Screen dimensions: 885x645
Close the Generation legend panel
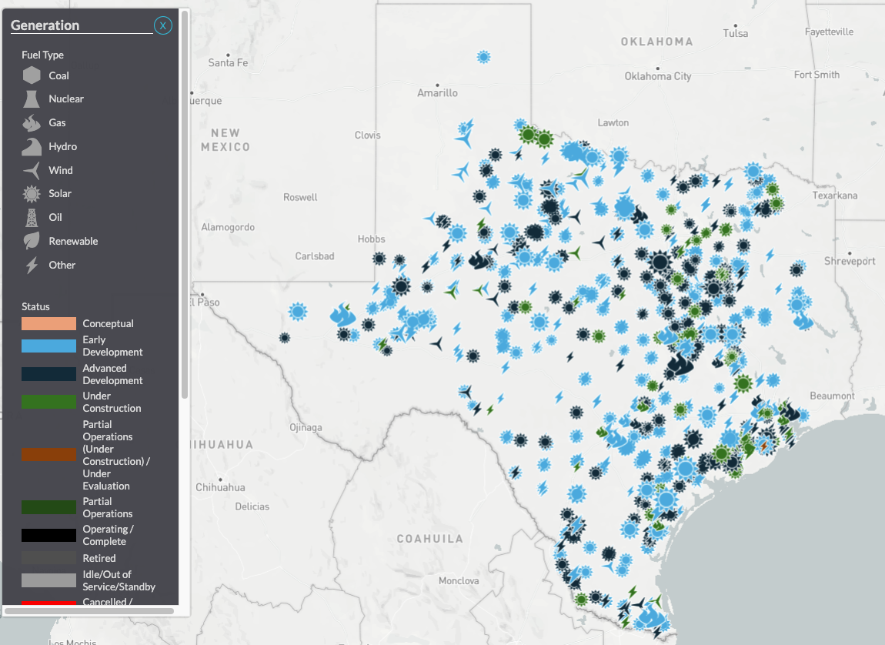pyautogui.click(x=162, y=25)
